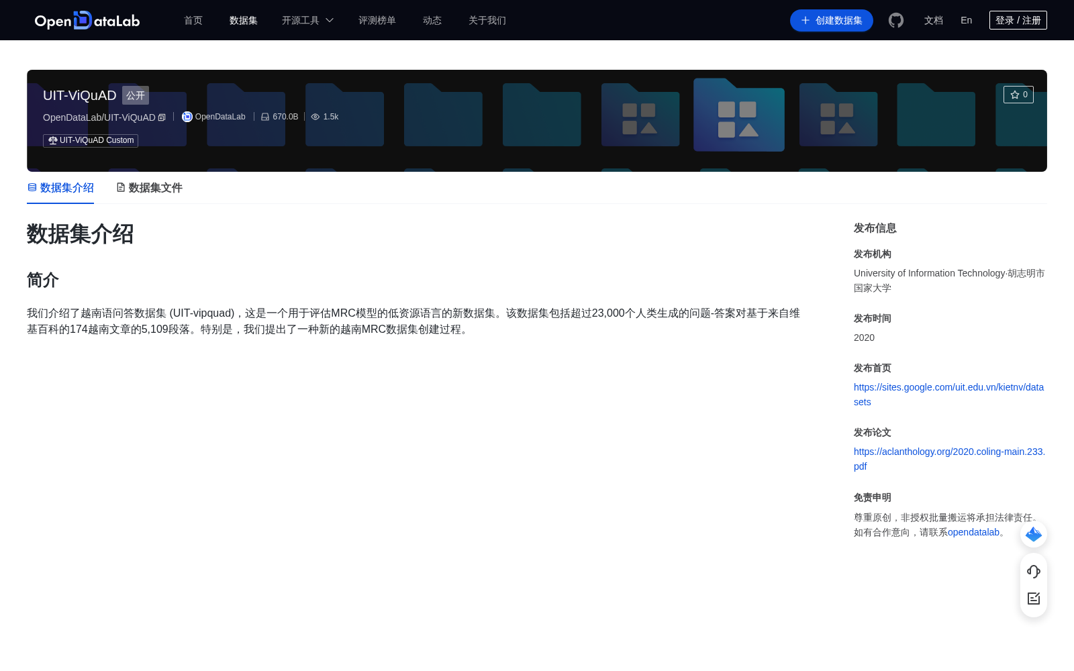Open the 动态 navigation item
This screenshot has width=1074, height=671.
coord(432,20)
